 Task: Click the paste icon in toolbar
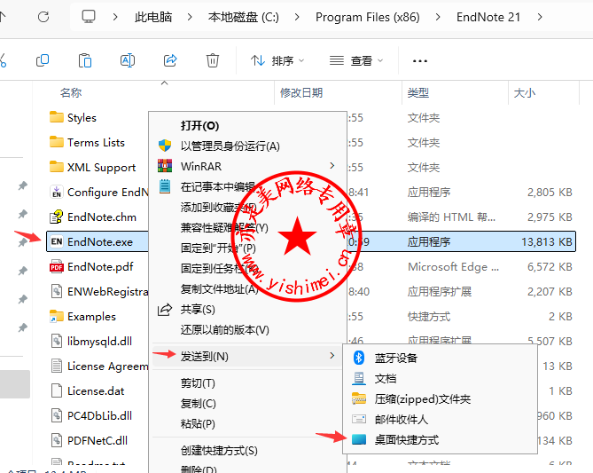coord(85,60)
